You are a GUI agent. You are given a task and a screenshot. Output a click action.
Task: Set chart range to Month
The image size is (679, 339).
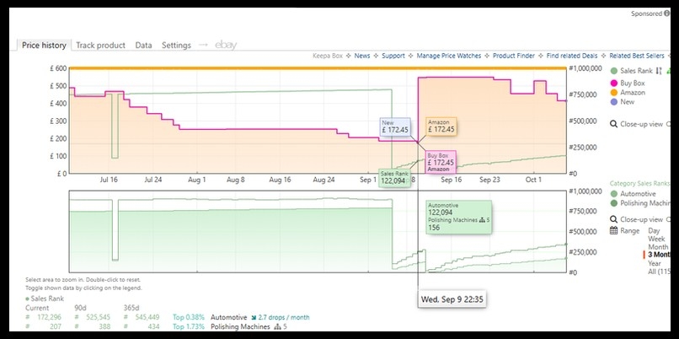click(x=658, y=247)
